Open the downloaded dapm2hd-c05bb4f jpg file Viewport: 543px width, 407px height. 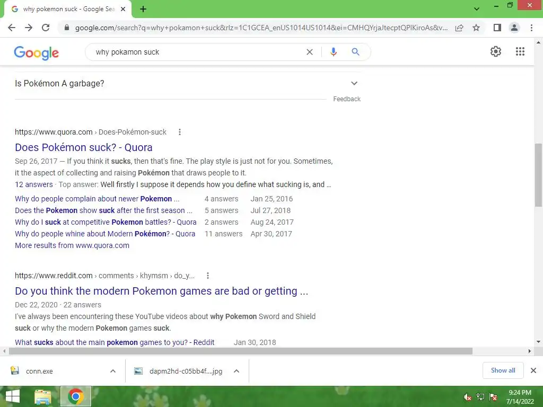(x=179, y=371)
